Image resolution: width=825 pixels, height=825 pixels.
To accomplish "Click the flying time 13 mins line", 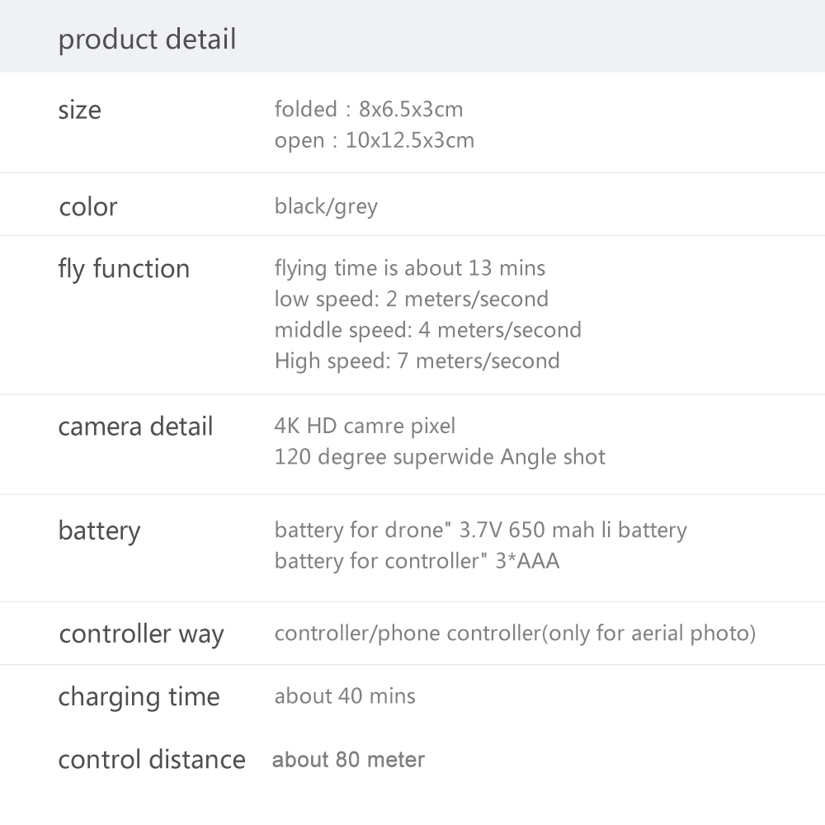I will [409, 268].
